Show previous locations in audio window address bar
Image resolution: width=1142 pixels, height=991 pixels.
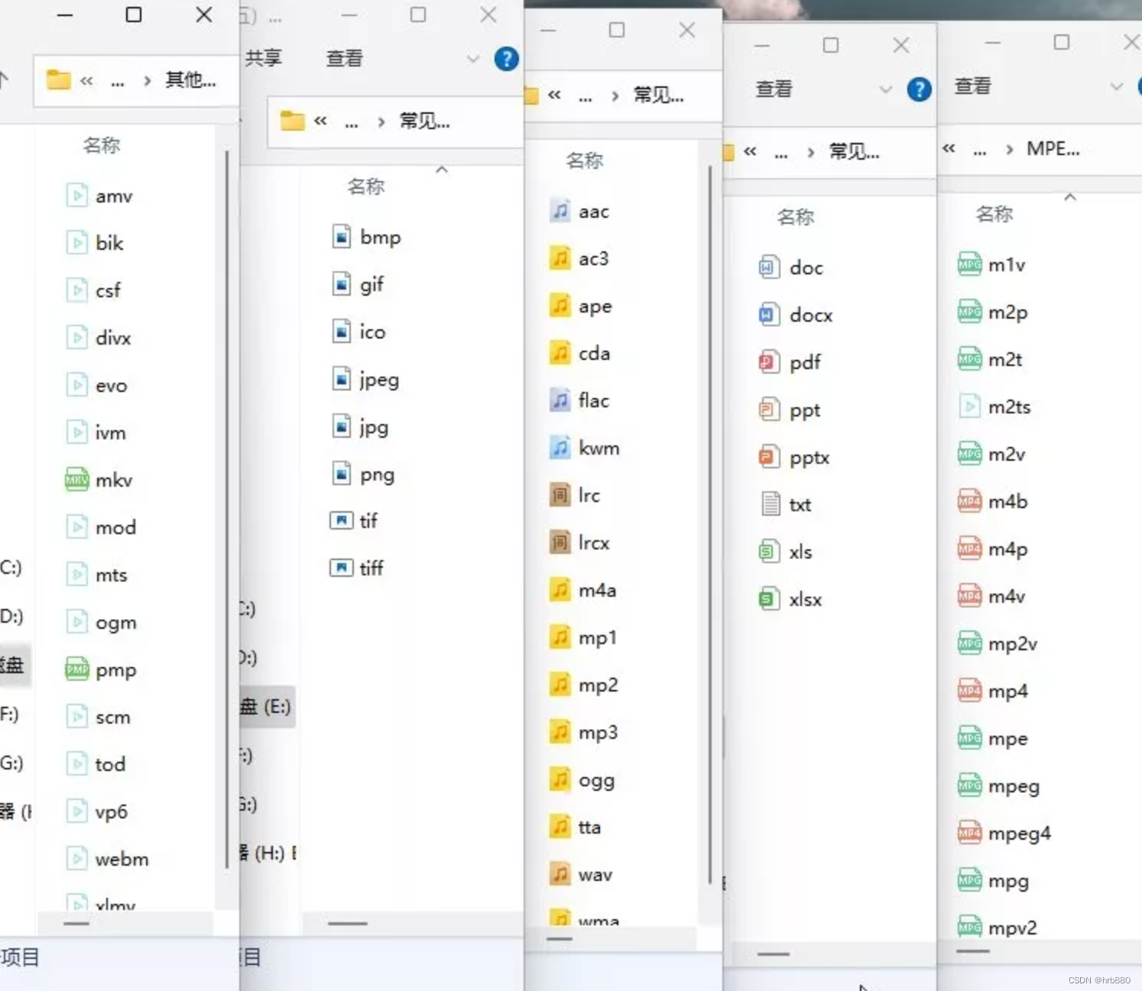pos(554,95)
